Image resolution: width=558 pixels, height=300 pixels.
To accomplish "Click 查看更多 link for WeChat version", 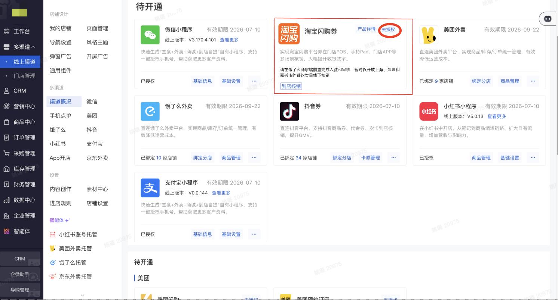I will pos(229,40).
